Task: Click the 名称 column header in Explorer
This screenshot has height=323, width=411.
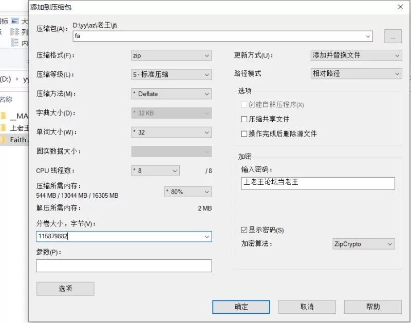Action: point(6,100)
